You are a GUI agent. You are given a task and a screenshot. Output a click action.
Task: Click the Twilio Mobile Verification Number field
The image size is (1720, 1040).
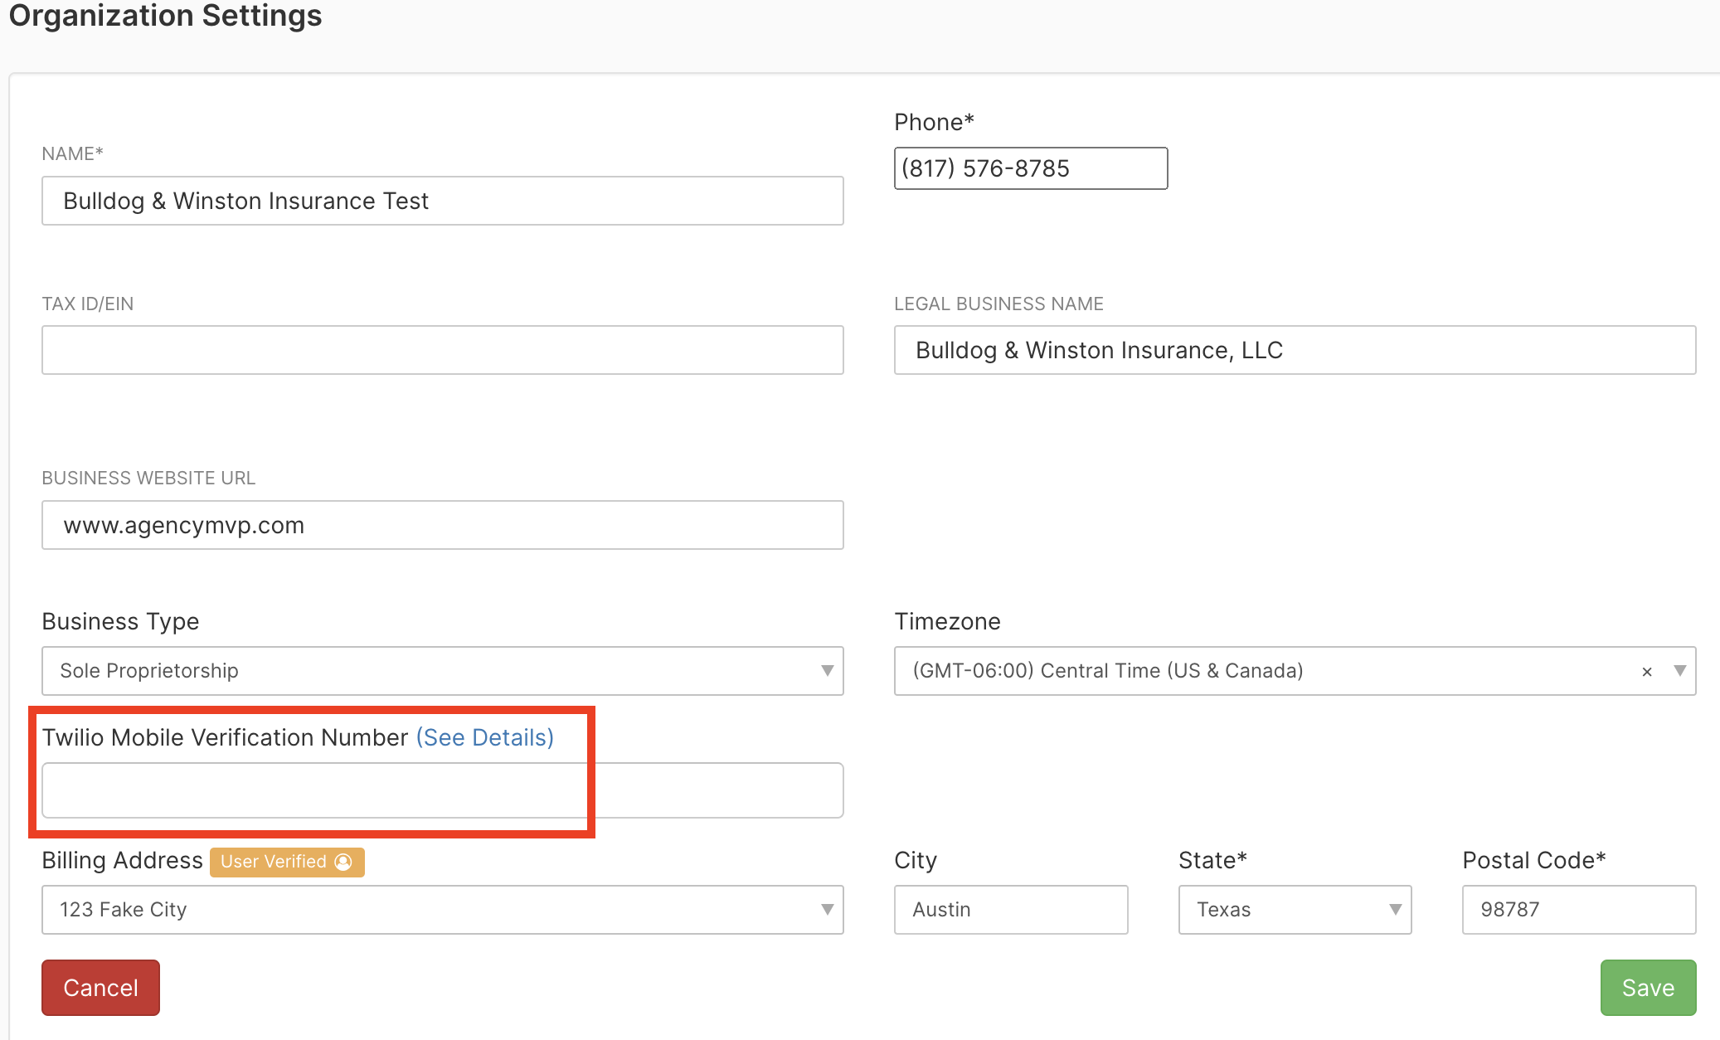(x=443, y=790)
